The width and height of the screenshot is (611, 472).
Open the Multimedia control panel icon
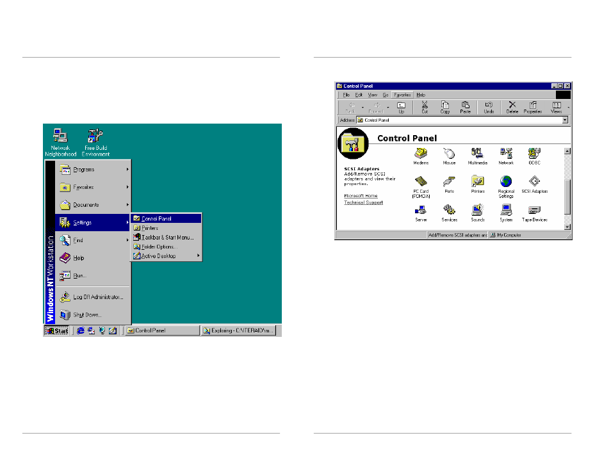pyautogui.click(x=477, y=156)
